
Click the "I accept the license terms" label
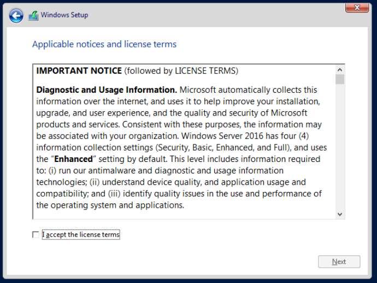[x=81, y=234]
